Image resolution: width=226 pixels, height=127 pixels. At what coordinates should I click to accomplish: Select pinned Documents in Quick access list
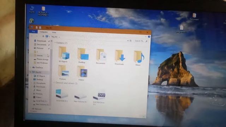(x=42, y=44)
